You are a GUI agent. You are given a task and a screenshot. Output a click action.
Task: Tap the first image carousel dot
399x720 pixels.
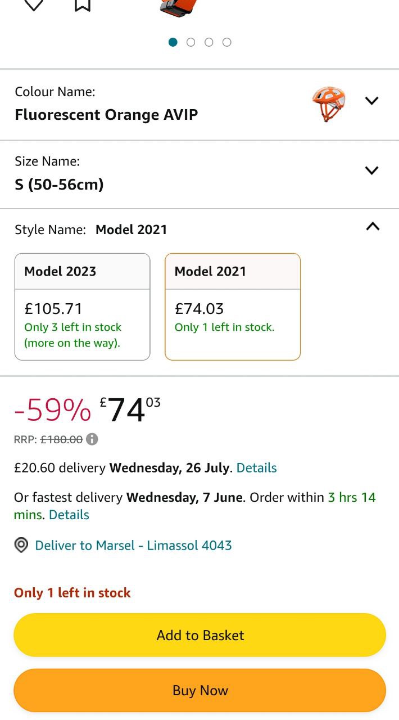click(x=173, y=42)
